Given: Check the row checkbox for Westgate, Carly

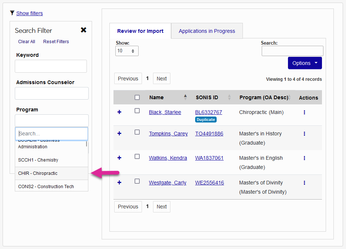Looking at the screenshot, I should click(x=137, y=181).
